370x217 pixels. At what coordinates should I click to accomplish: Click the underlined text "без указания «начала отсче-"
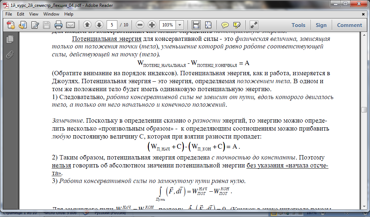287,165
